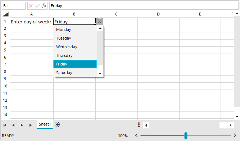The width and height of the screenshot is (240, 141).
Task: Click the zoom in arrow button
Action: click(x=235, y=135)
